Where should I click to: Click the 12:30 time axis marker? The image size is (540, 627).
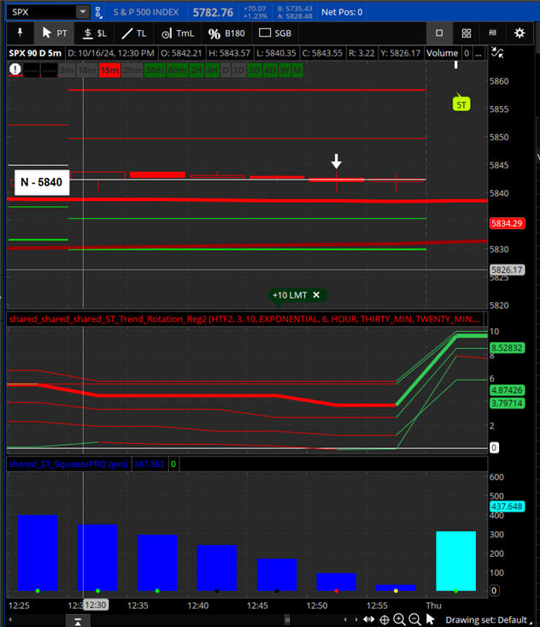97,605
